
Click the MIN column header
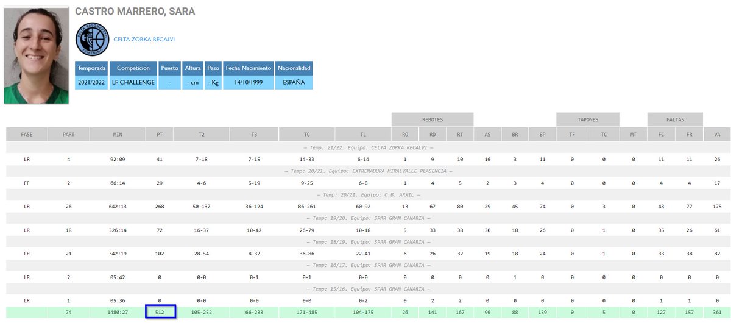pos(118,134)
